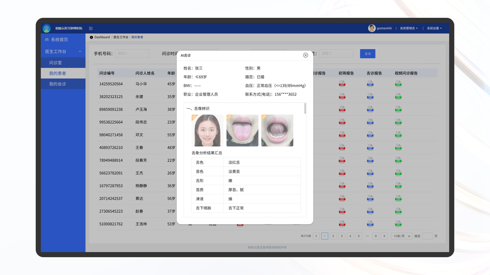
Task: Click patient name 杨静静
Action: click(141, 186)
